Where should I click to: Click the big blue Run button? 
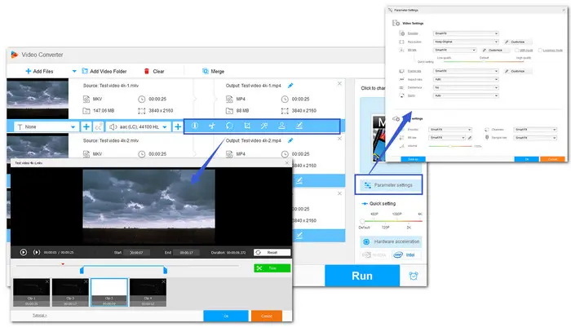pos(361,276)
